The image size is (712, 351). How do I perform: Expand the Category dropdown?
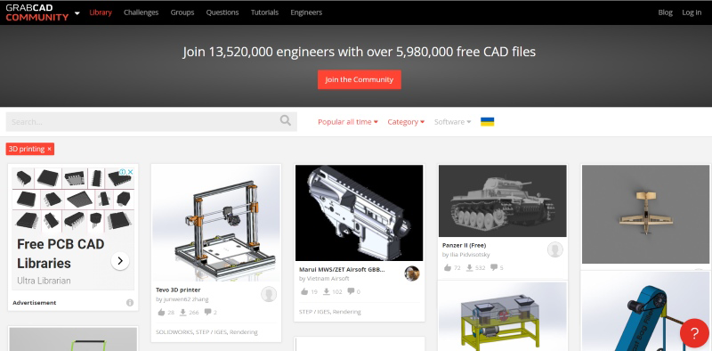pos(406,122)
